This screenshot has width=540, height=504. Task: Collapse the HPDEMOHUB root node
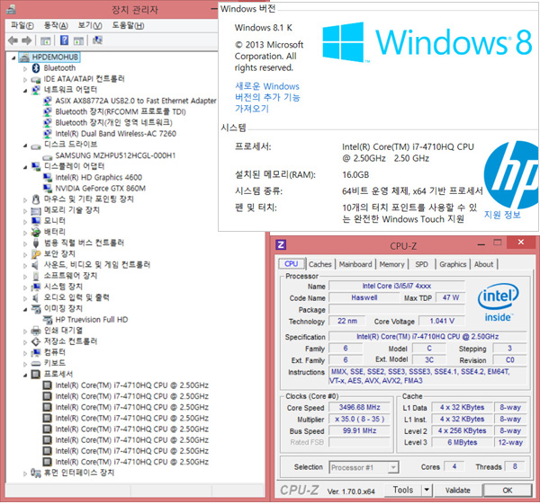click(13, 57)
